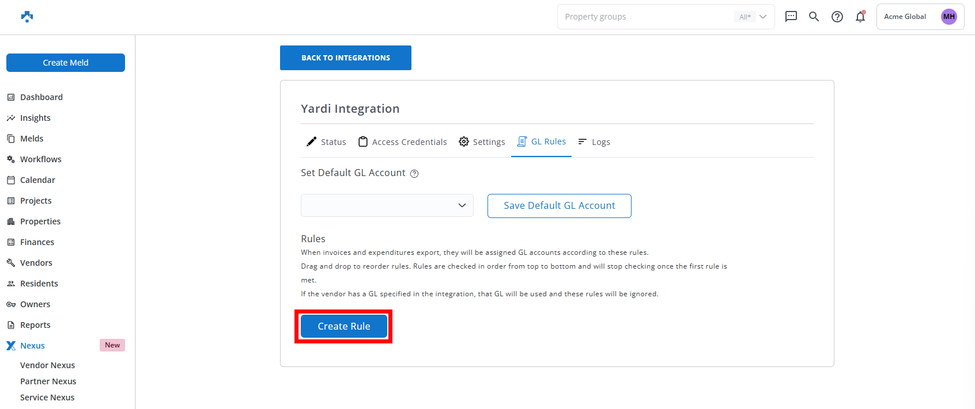The height and width of the screenshot is (409, 975).
Task: Switch to the Logs tab
Action: (594, 142)
